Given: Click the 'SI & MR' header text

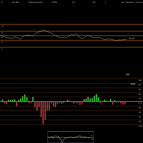Looking at the screenshot, I should (x=15, y=2).
